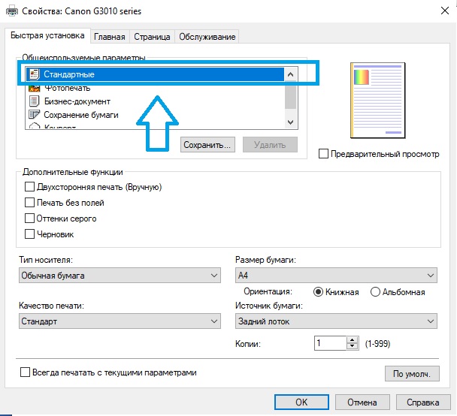
Task: Click the printer icon in the title bar
Action: pyautogui.click(x=10, y=11)
